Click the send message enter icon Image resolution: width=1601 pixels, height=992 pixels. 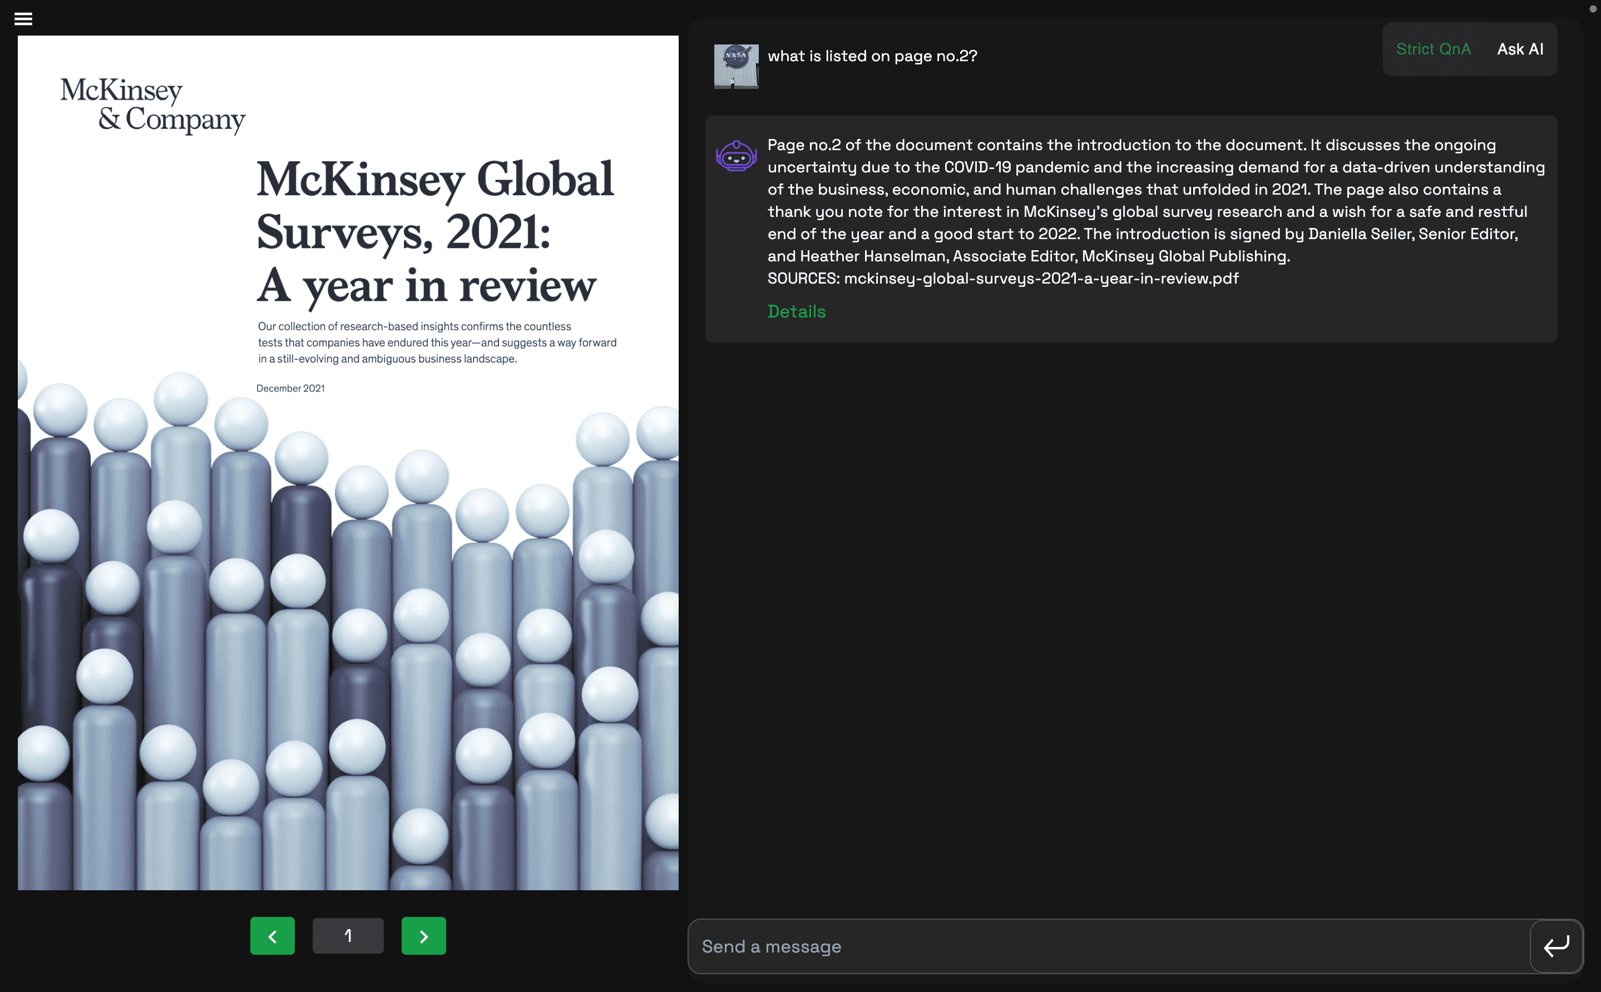(1556, 946)
